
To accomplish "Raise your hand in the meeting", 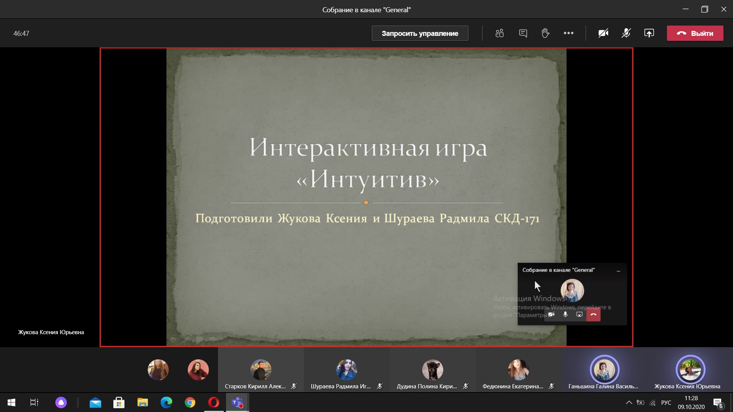I will [545, 33].
